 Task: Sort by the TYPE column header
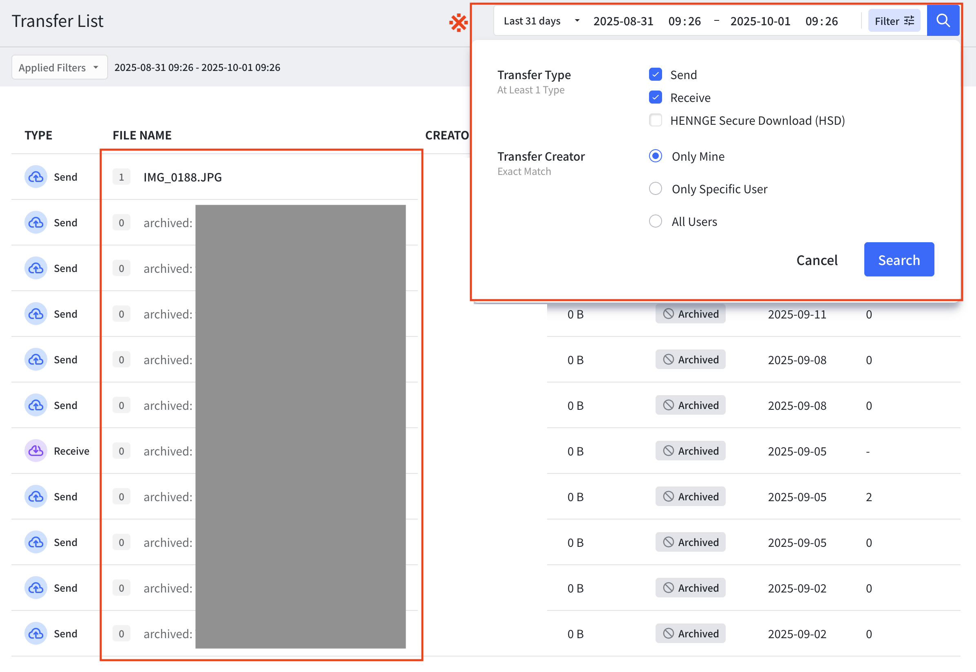[x=38, y=135]
